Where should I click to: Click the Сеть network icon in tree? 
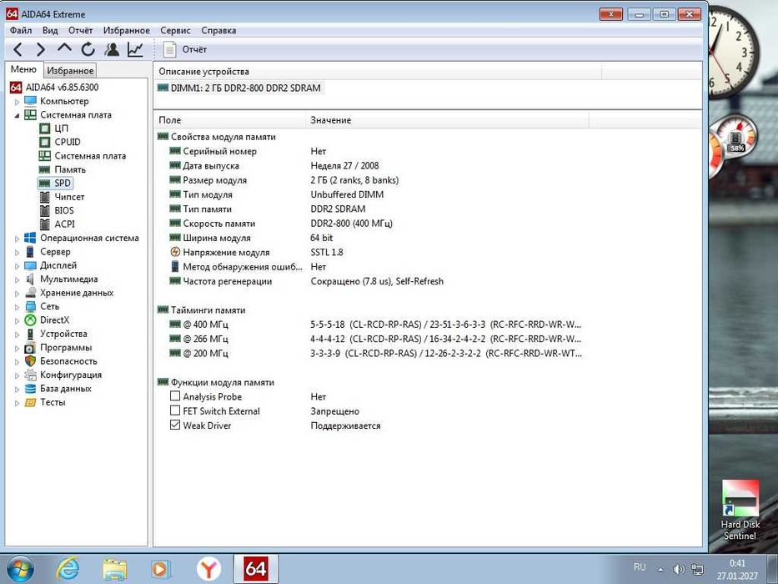[30, 306]
